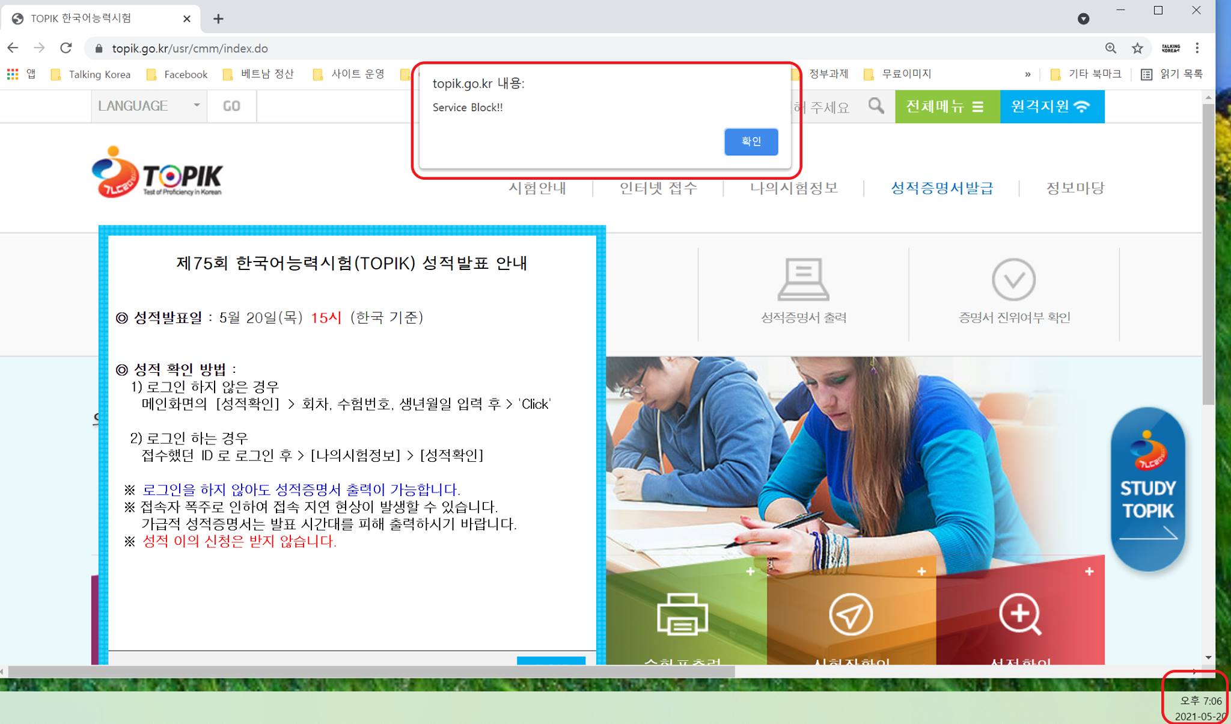Open the 앱 apps grid shortcut
This screenshot has height=724, width=1231.
[21, 74]
